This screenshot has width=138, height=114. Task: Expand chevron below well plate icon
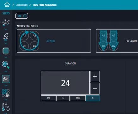click(6, 99)
